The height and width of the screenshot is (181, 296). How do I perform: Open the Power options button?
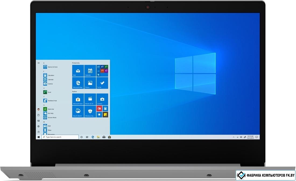pos(38,132)
